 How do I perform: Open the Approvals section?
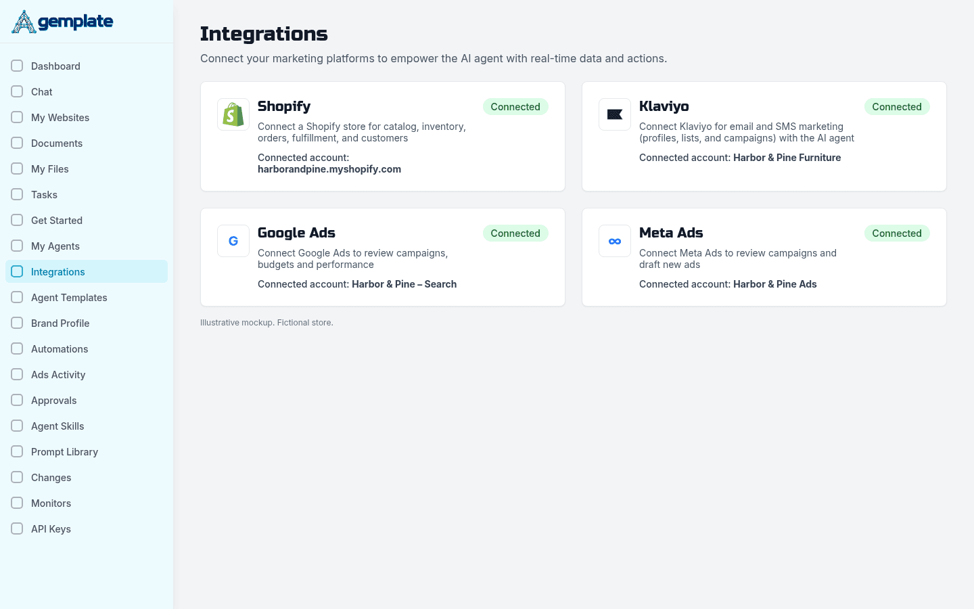[87, 400]
